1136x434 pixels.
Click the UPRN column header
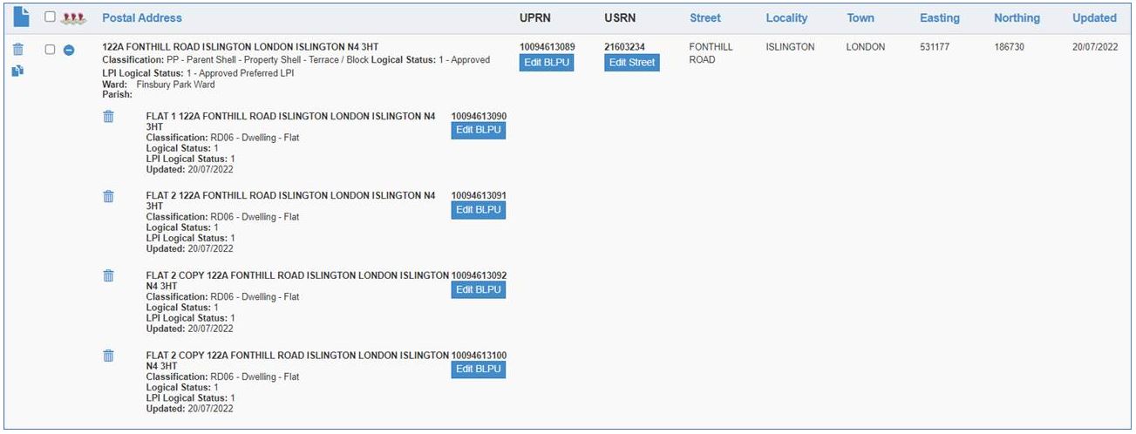click(x=534, y=17)
